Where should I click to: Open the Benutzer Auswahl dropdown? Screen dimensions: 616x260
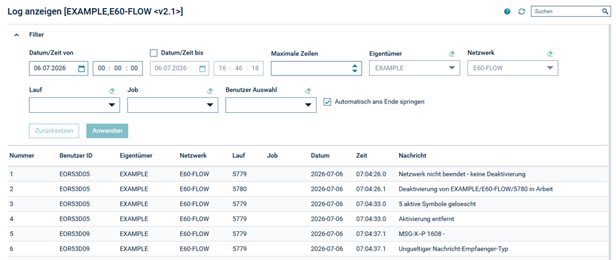pos(308,105)
